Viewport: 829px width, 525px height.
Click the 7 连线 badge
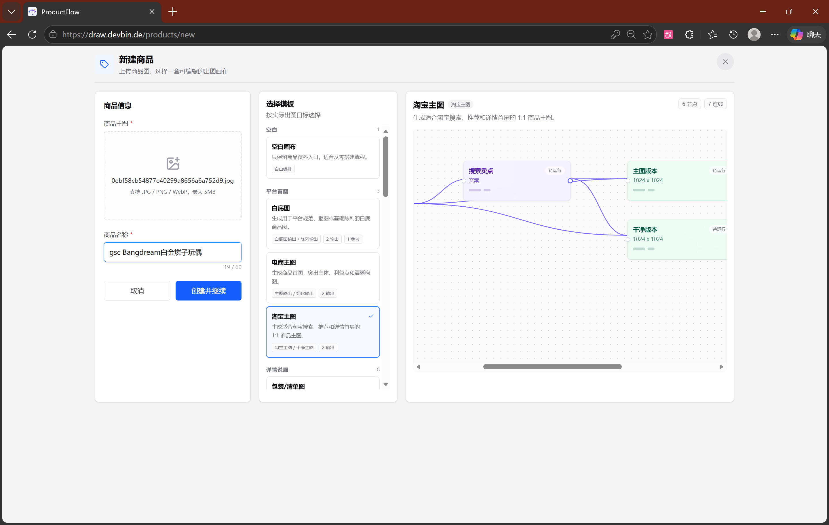coord(715,104)
